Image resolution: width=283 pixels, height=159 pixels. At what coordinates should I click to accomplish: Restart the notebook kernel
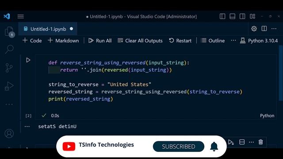pyautogui.click(x=180, y=41)
